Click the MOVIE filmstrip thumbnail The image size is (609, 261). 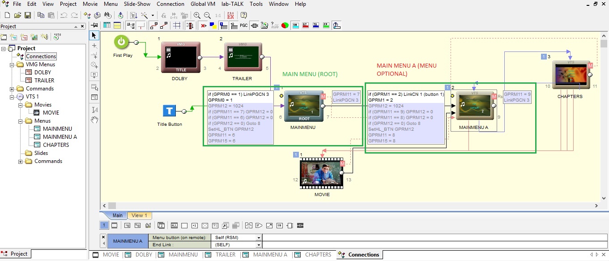pyautogui.click(x=321, y=173)
